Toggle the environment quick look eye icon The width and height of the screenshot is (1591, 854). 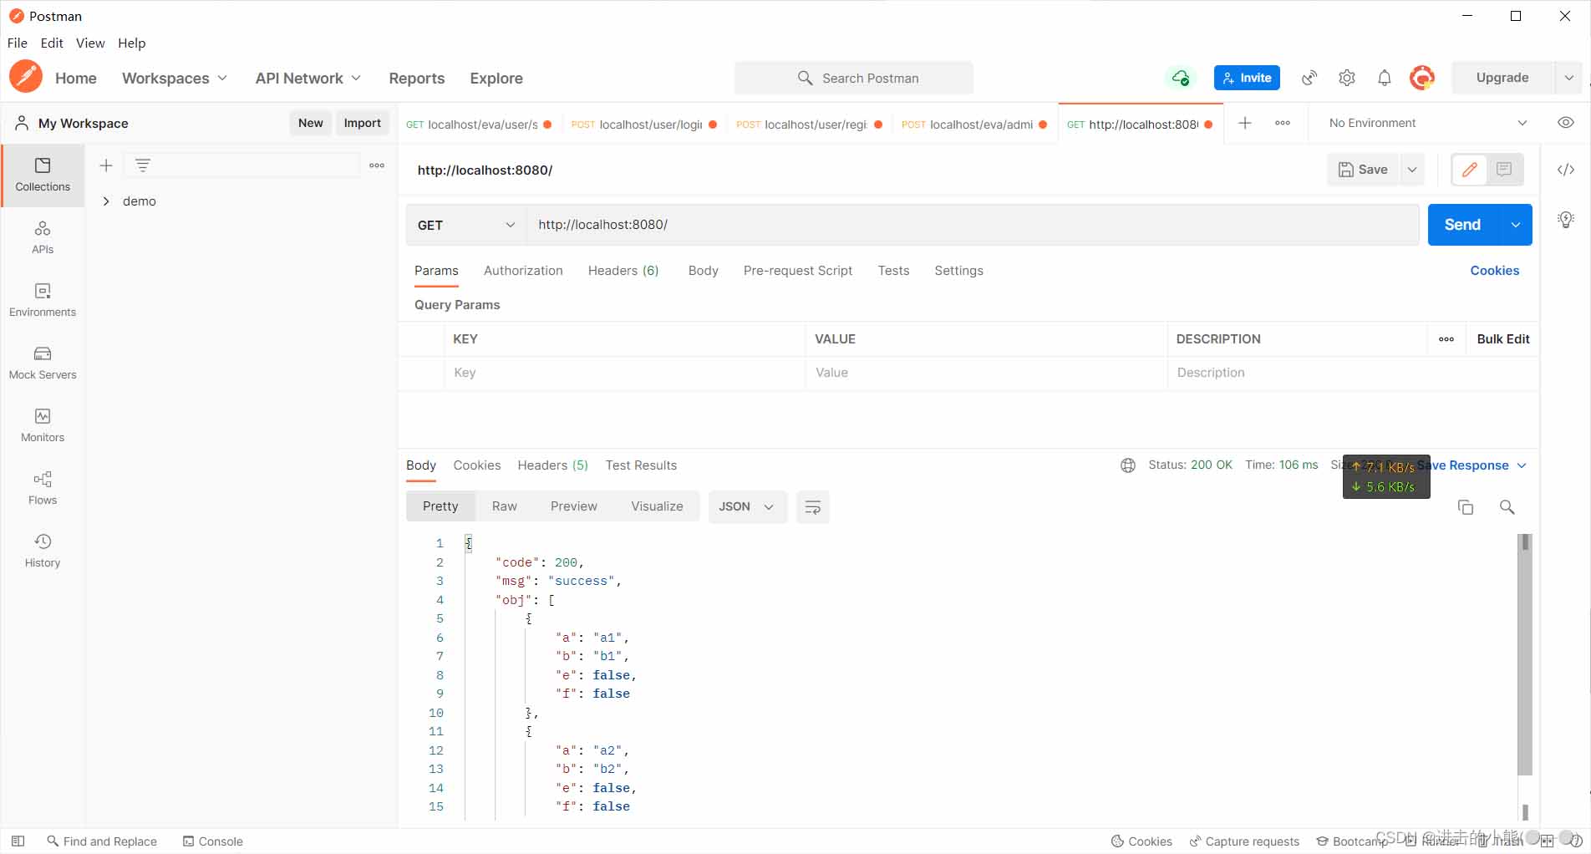click(1565, 123)
